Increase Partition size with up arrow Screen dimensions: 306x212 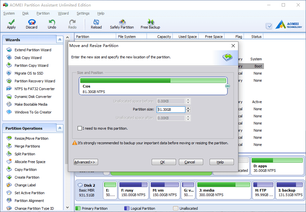(188, 108)
